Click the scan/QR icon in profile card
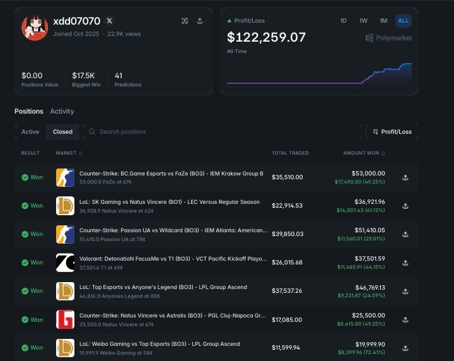This screenshot has width=454, height=361. click(185, 21)
